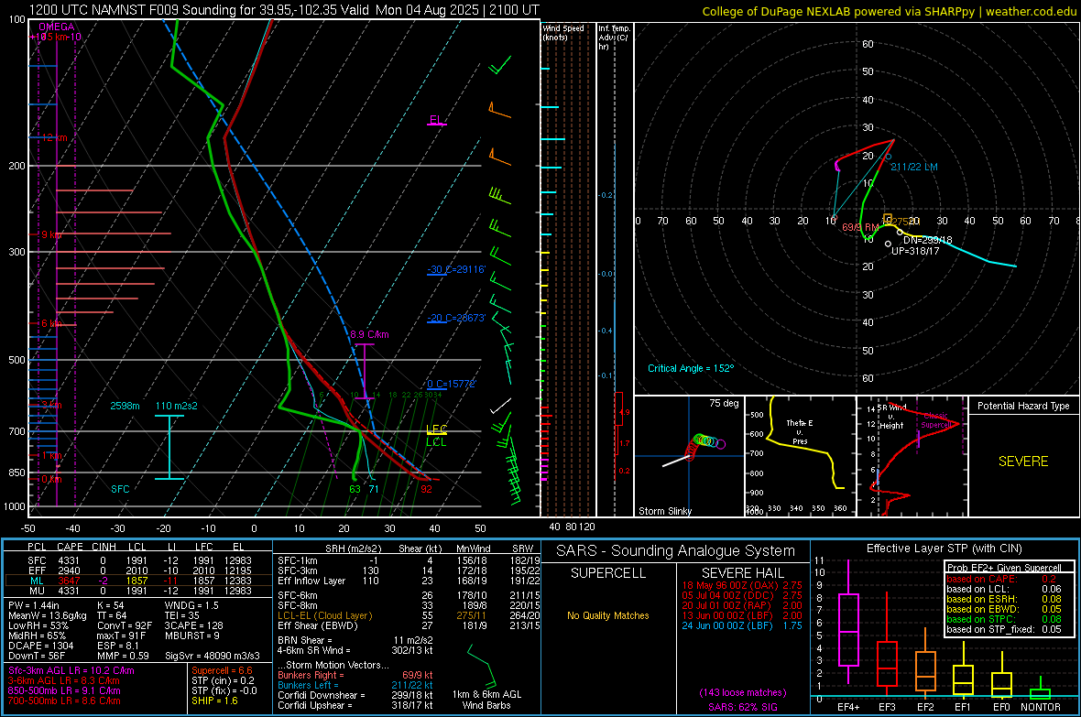Click the Corfidi Downshear vector line
The width and height of the screenshot is (1081, 717).
[355, 695]
